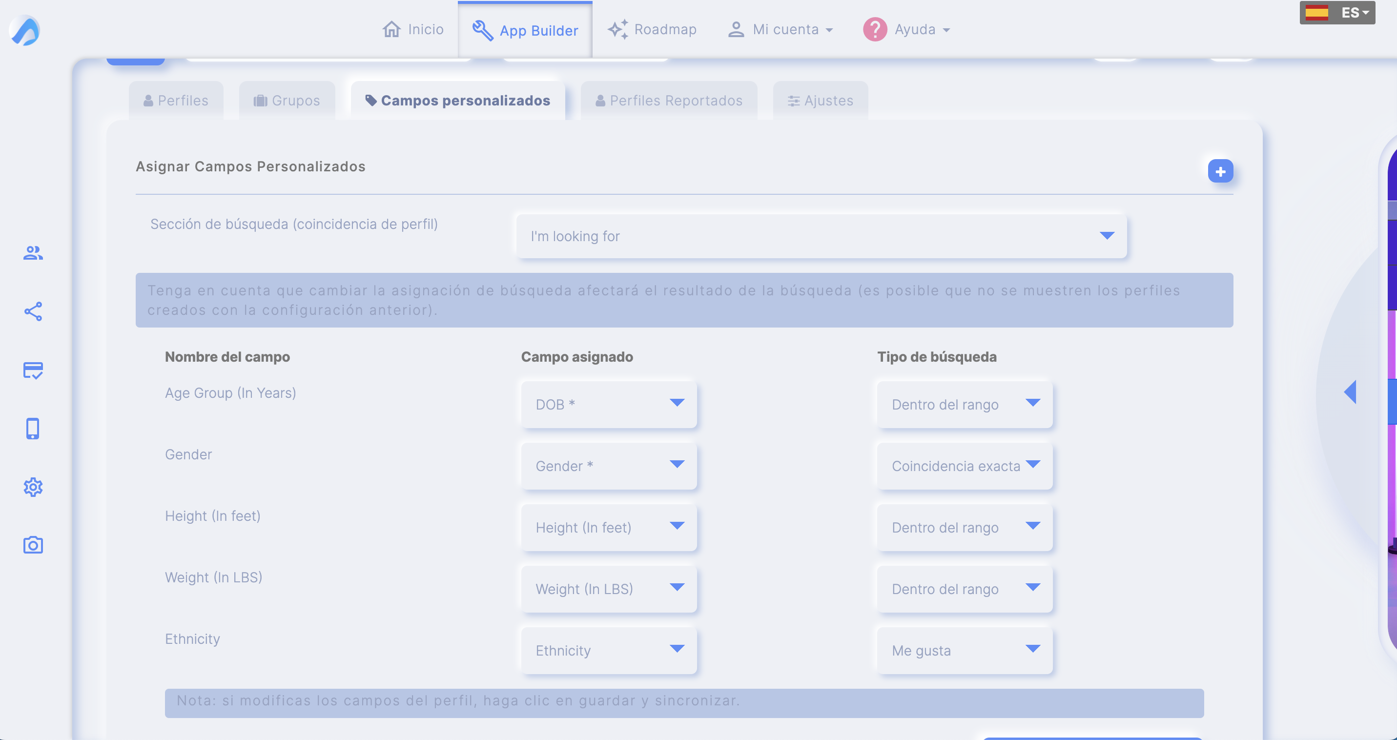Open the App Builder menu item
This screenshot has height=740, width=1397.
525,30
